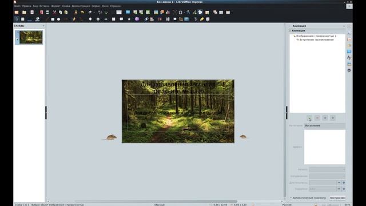366x206 pixels.
Task: Click the Insert image icon
Action: (156, 12)
